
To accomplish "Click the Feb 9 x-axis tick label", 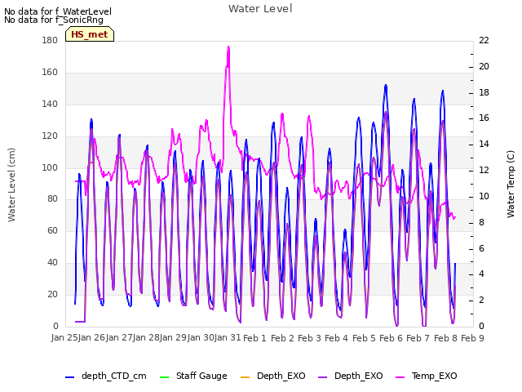I will point(472,338).
